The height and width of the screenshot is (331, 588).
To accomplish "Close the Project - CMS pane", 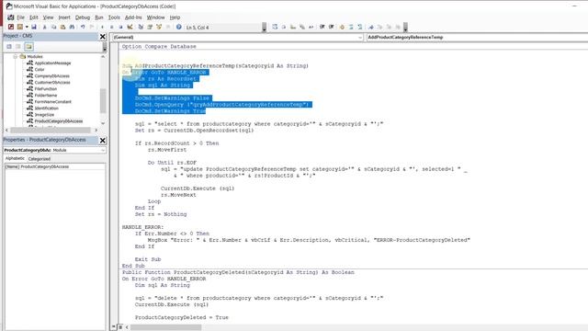I will tap(103, 37).
